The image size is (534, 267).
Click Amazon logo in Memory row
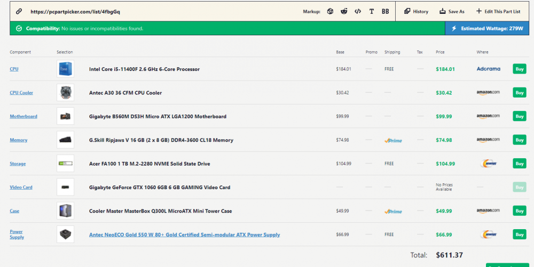(x=488, y=140)
